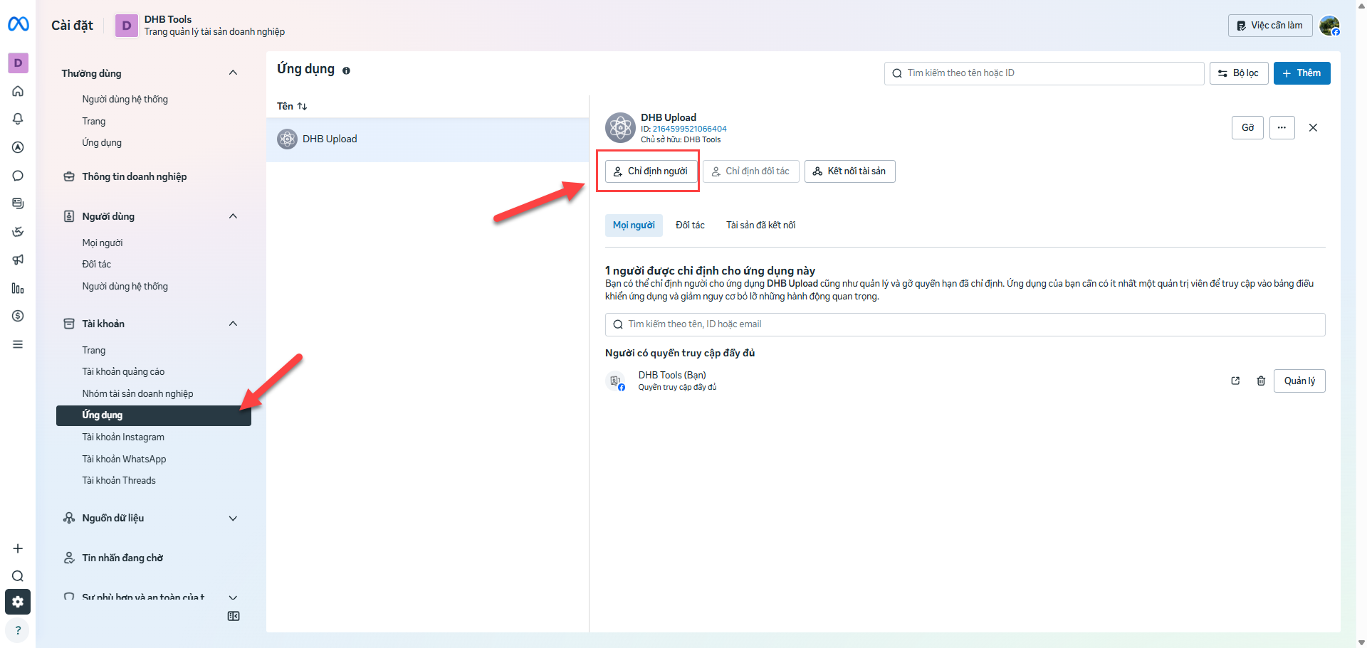The image size is (1367, 648).
Task: Sort the app list by Tên
Action: click(292, 106)
